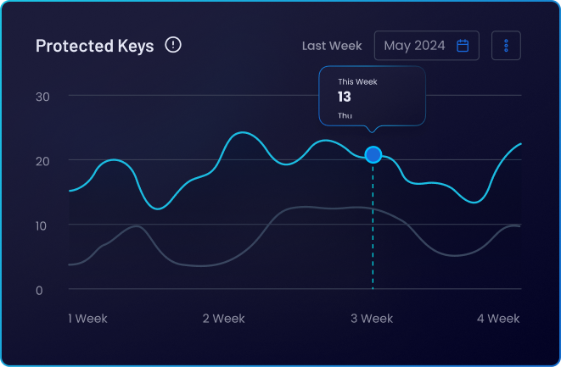Click the calendar icon in date field
The height and width of the screenshot is (367, 561).
[463, 46]
